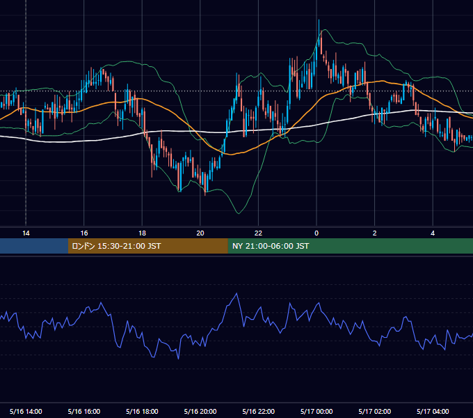Click the 4 hour label on price chart axis
The height and width of the screenshot is (418, 473).
click(x=433, y=233)
